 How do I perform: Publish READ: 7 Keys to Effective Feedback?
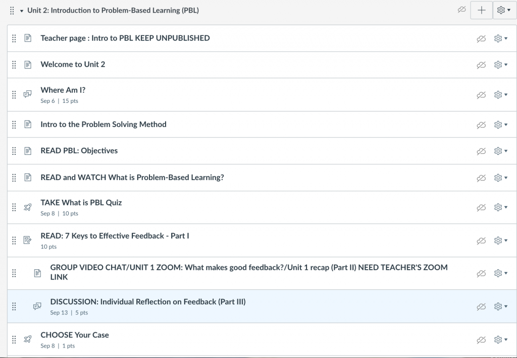coord(481,241)
